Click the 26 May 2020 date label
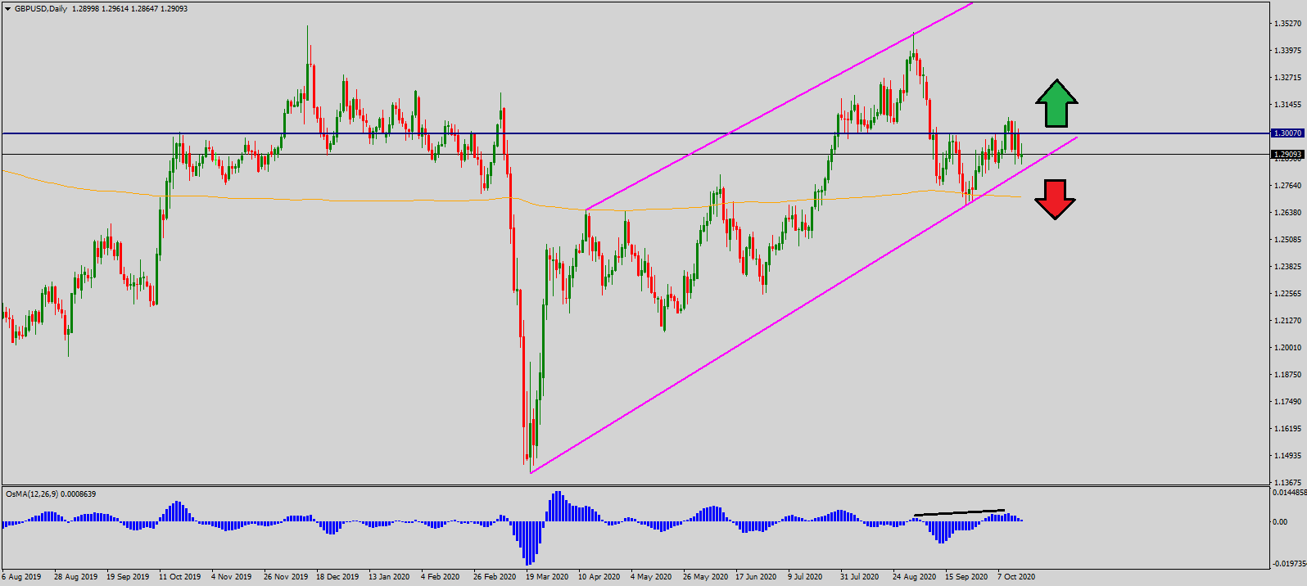 705,577
